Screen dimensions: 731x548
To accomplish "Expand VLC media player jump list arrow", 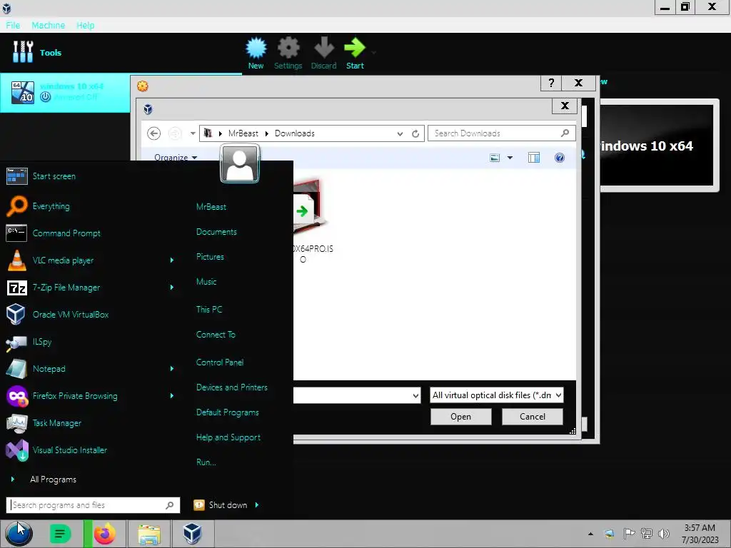I will (171, 260).
